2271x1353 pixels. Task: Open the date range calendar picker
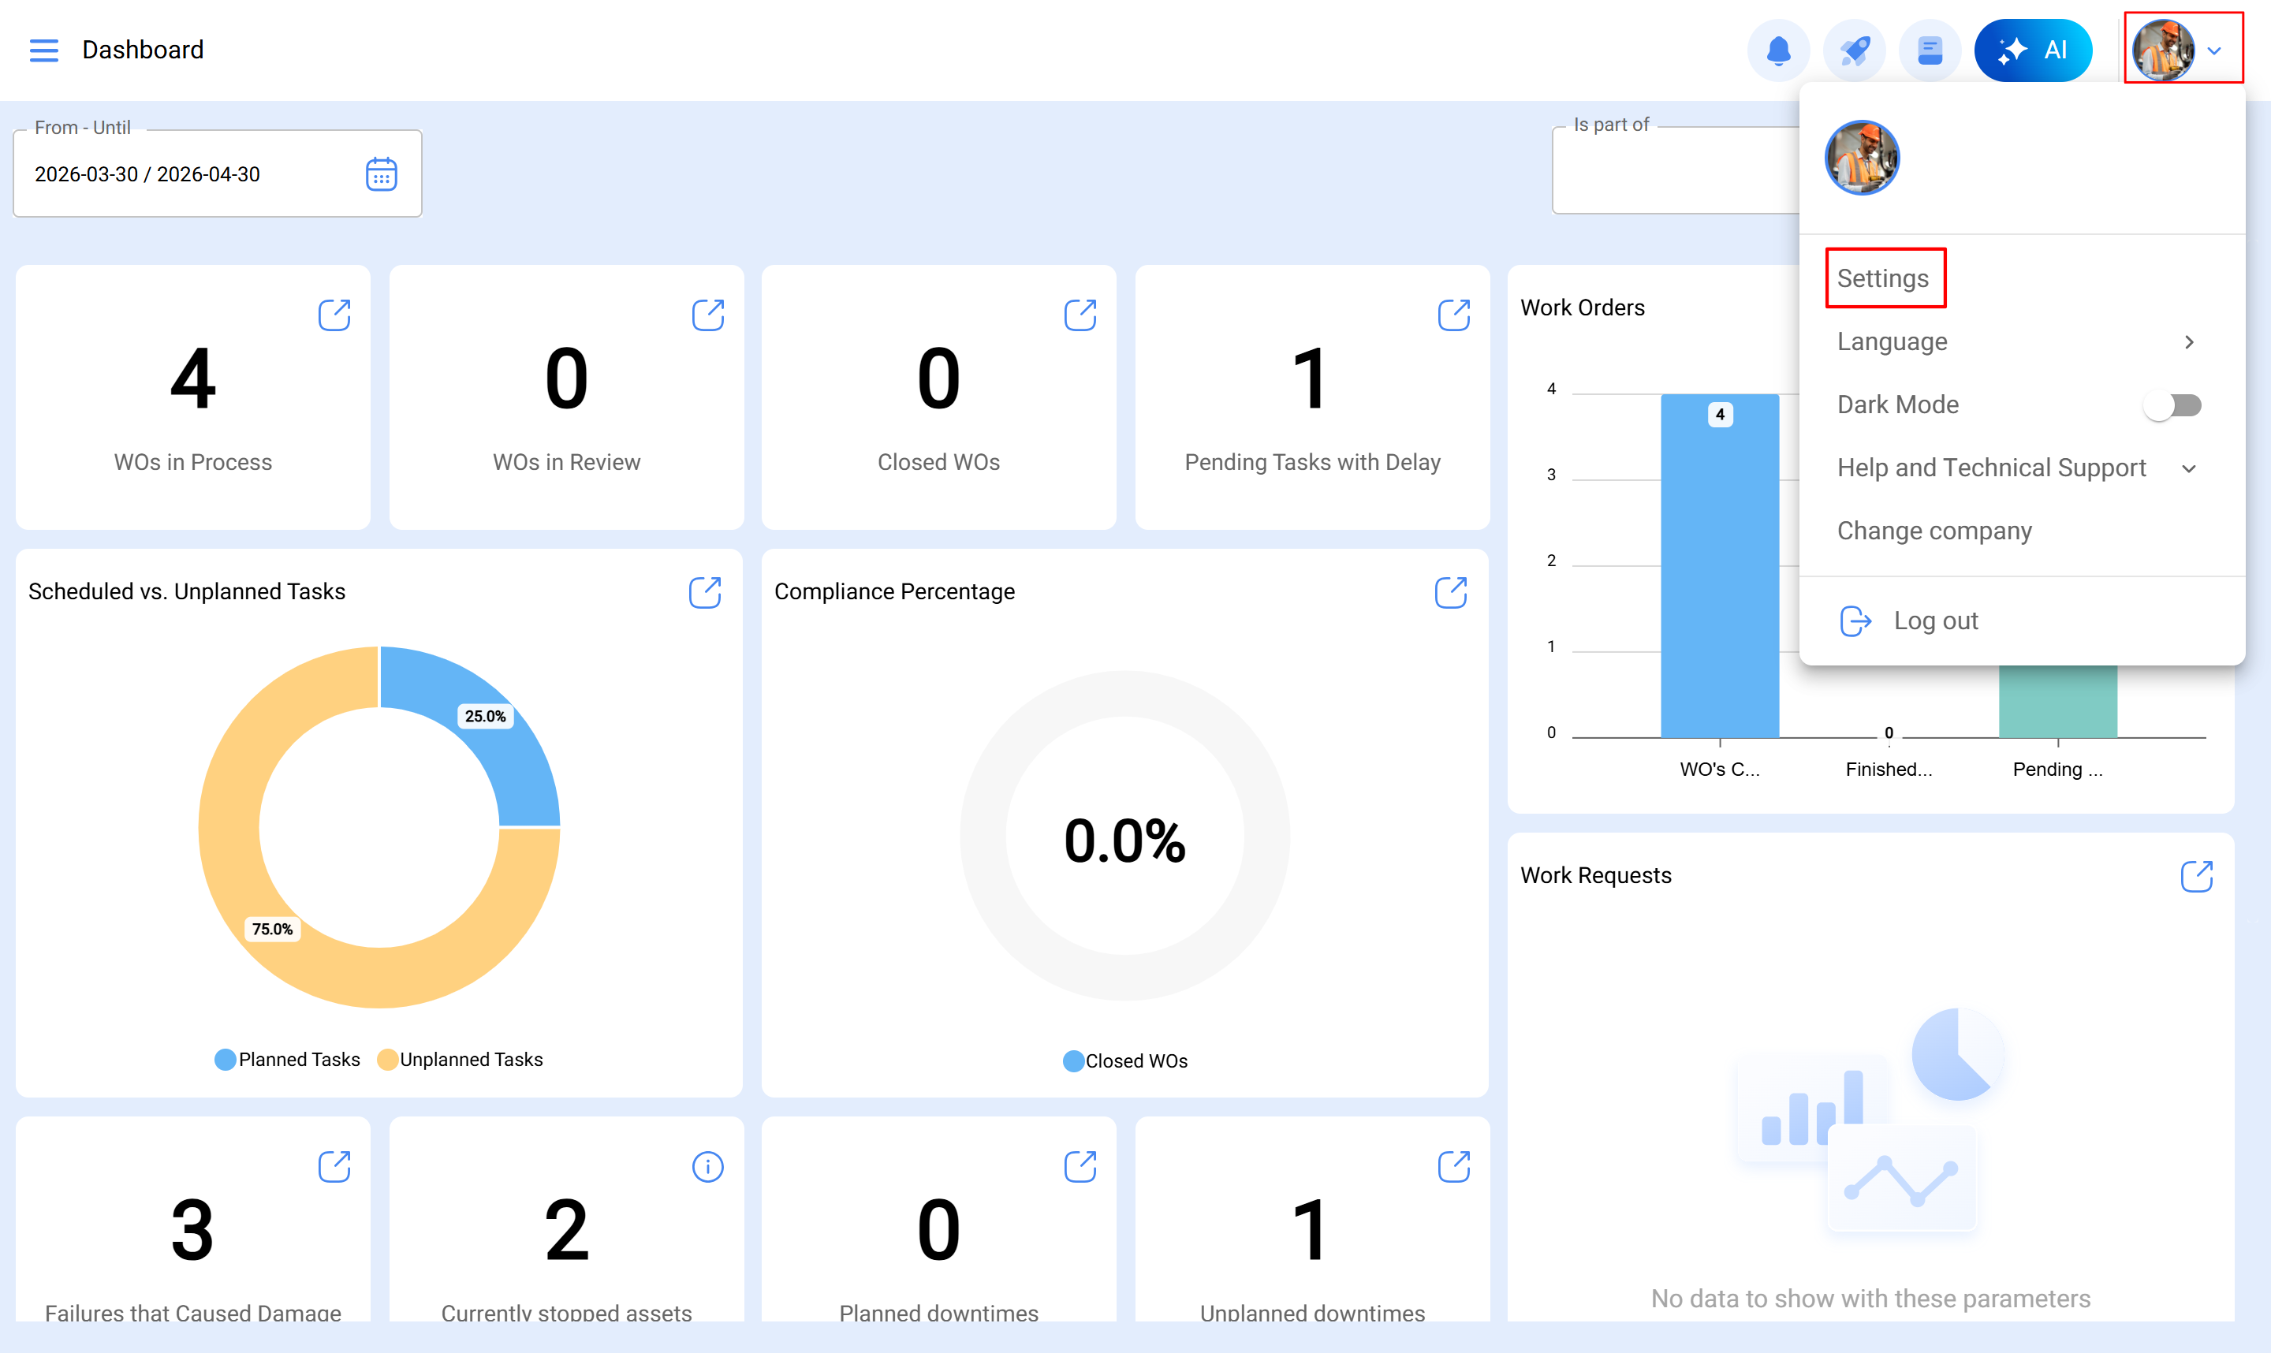[x=381, y=174]
